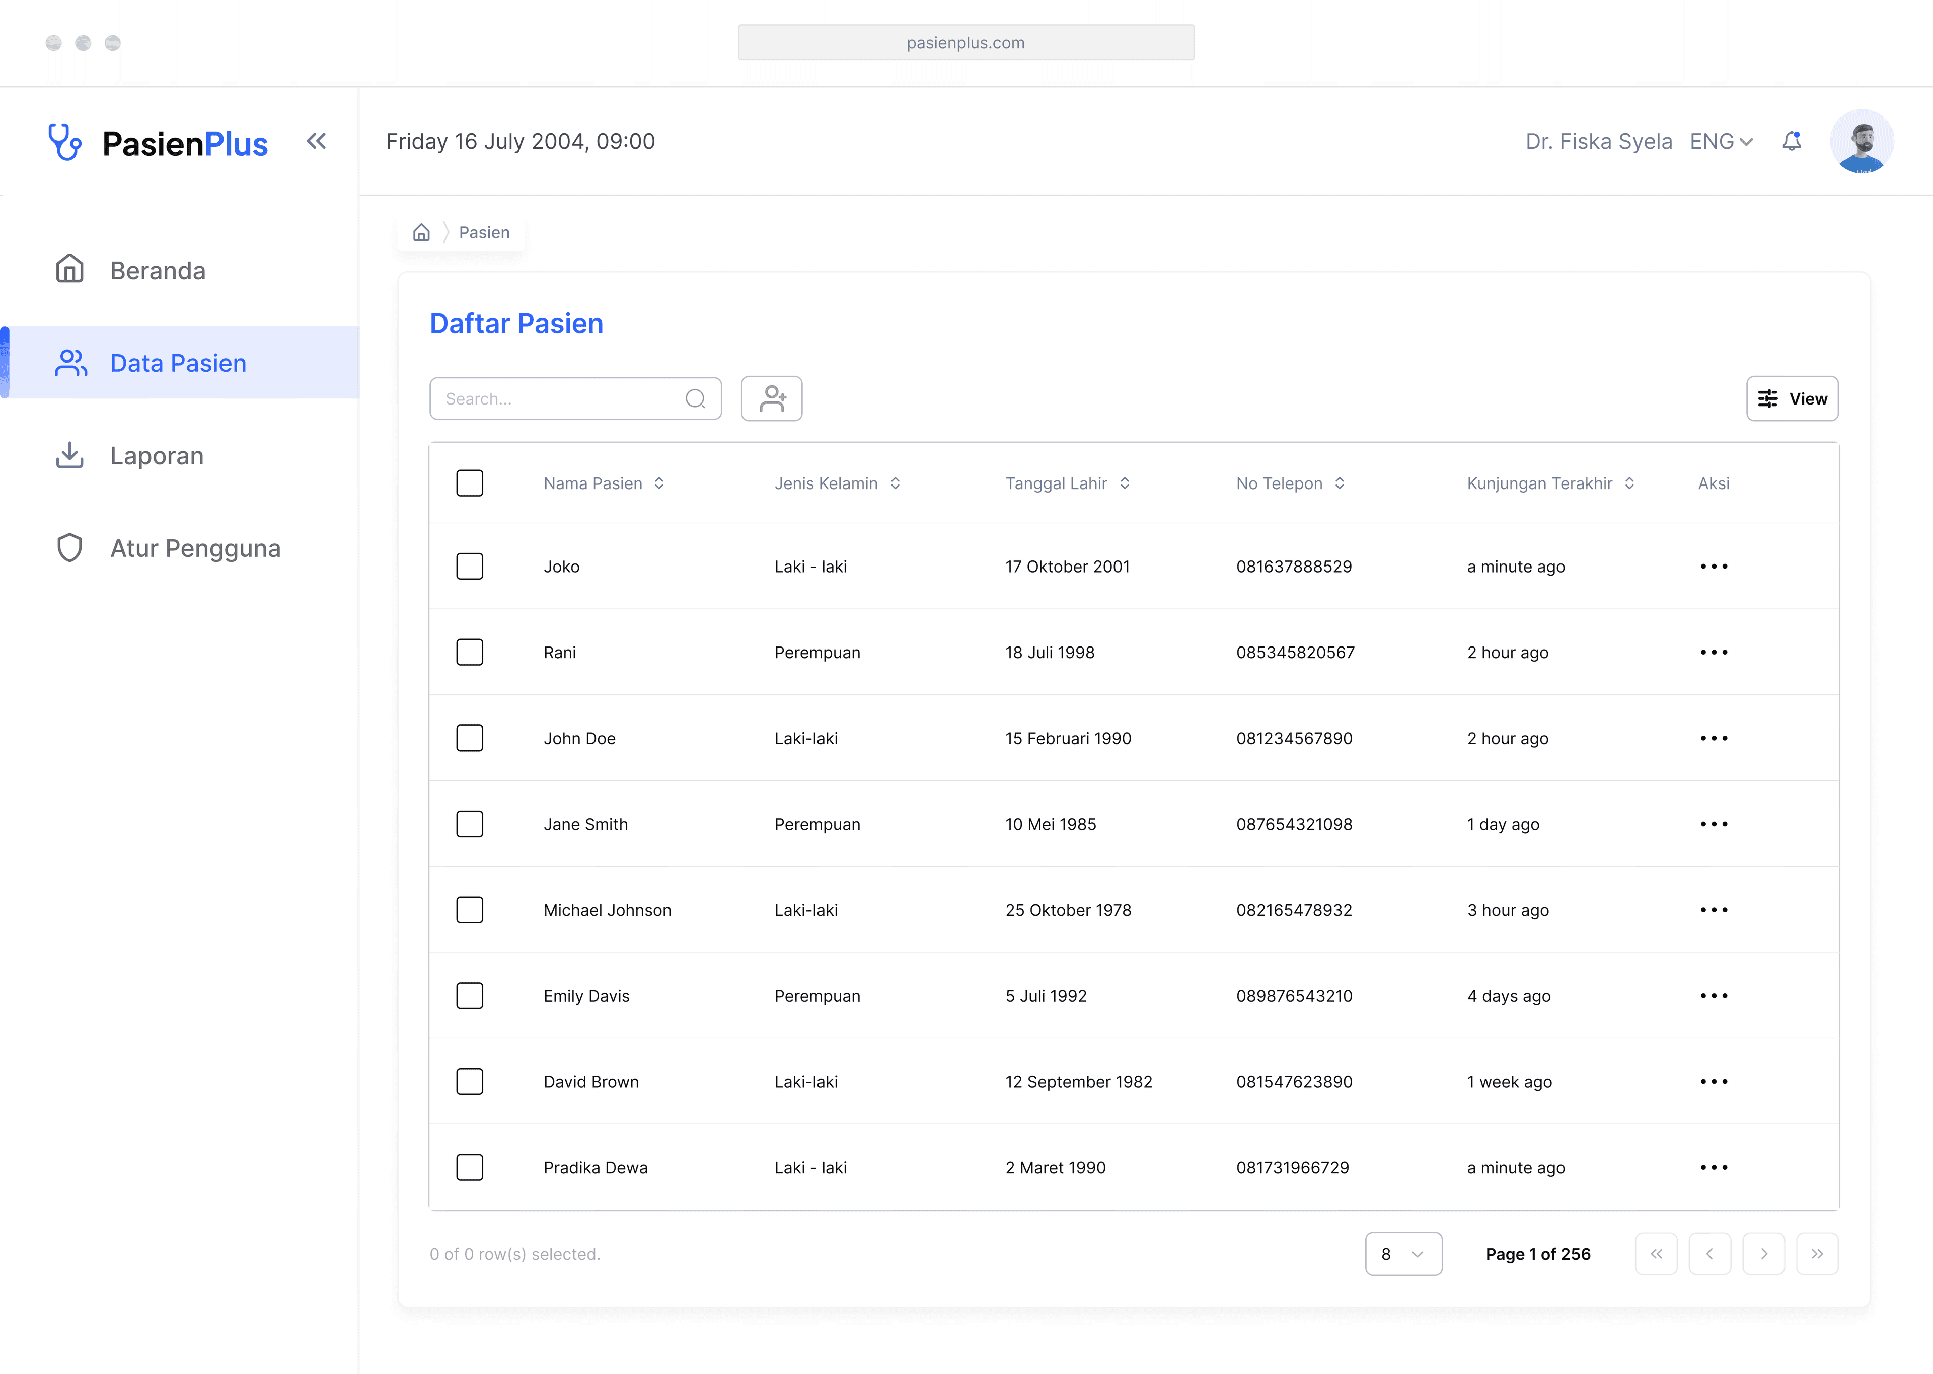
Task: Click the add new patient icon
Action: [x=771, y=398]
